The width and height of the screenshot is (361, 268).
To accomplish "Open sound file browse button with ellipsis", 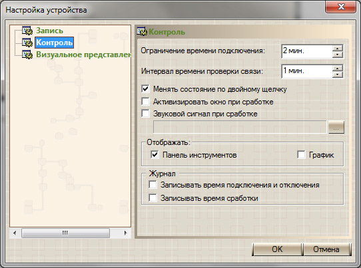I will tap(336, 127).
